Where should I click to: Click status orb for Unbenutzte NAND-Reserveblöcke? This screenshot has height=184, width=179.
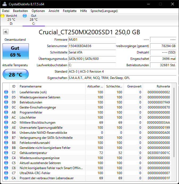pos(6,132)
